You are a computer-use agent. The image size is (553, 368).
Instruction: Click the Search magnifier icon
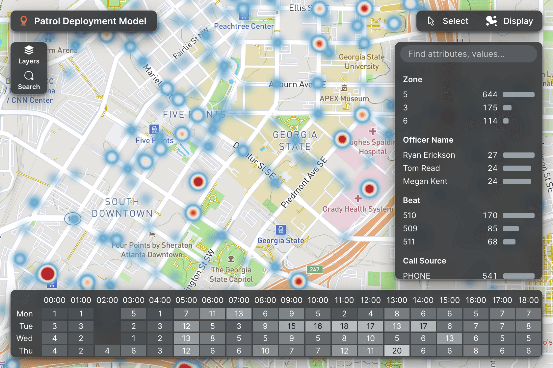pyautogui.click(x=29, y=76)
